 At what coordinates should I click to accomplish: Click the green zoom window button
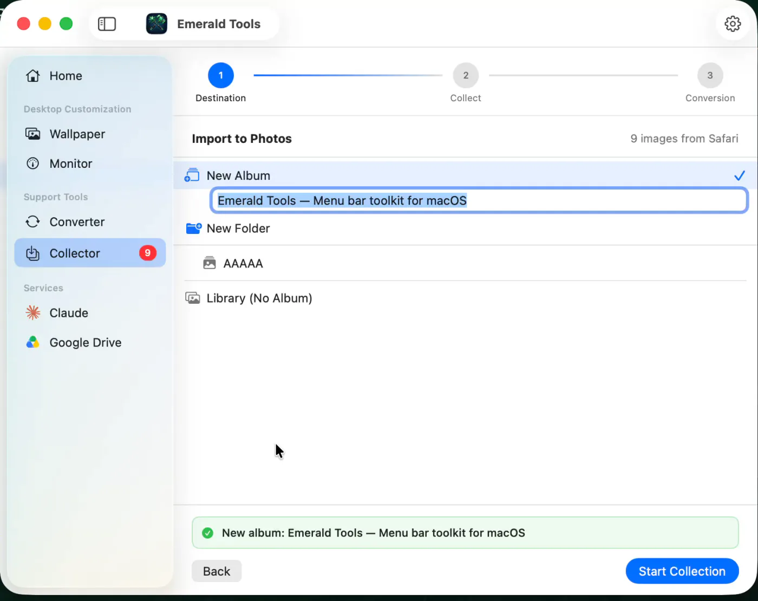[66, 24]
